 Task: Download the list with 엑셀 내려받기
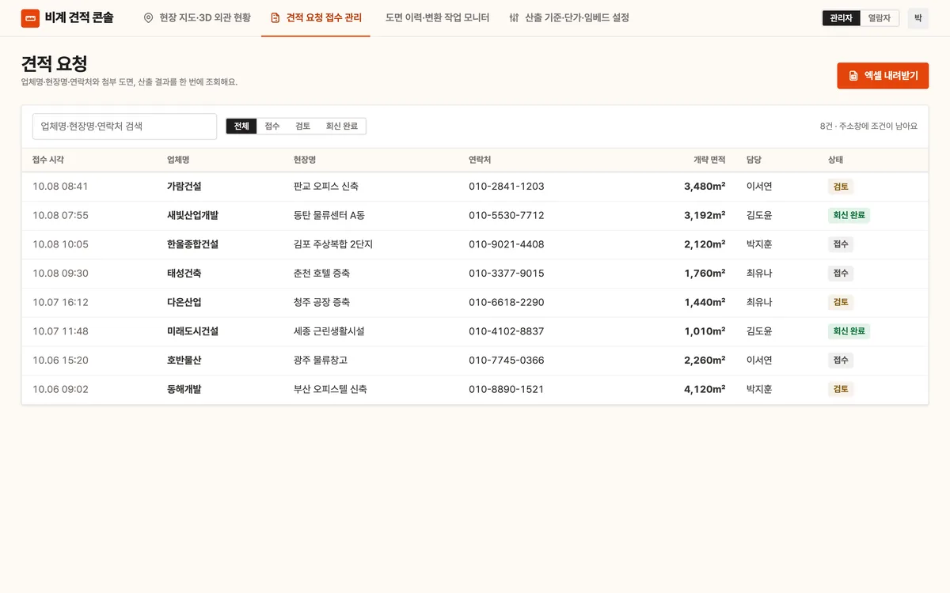coord(883,76)
